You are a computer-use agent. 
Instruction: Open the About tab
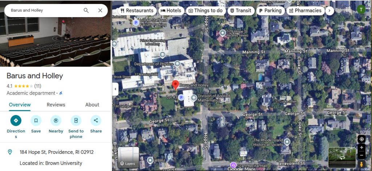click(92, 105)
